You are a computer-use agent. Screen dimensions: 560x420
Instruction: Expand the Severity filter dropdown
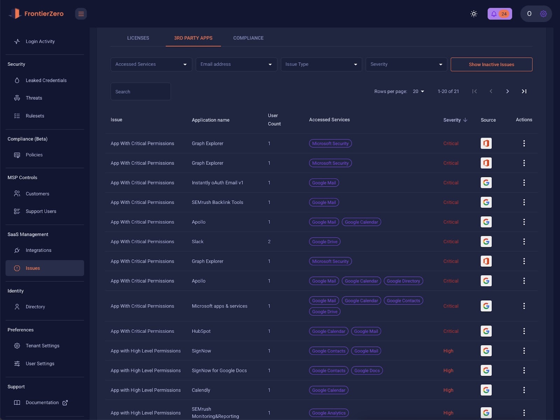point(406,64)
